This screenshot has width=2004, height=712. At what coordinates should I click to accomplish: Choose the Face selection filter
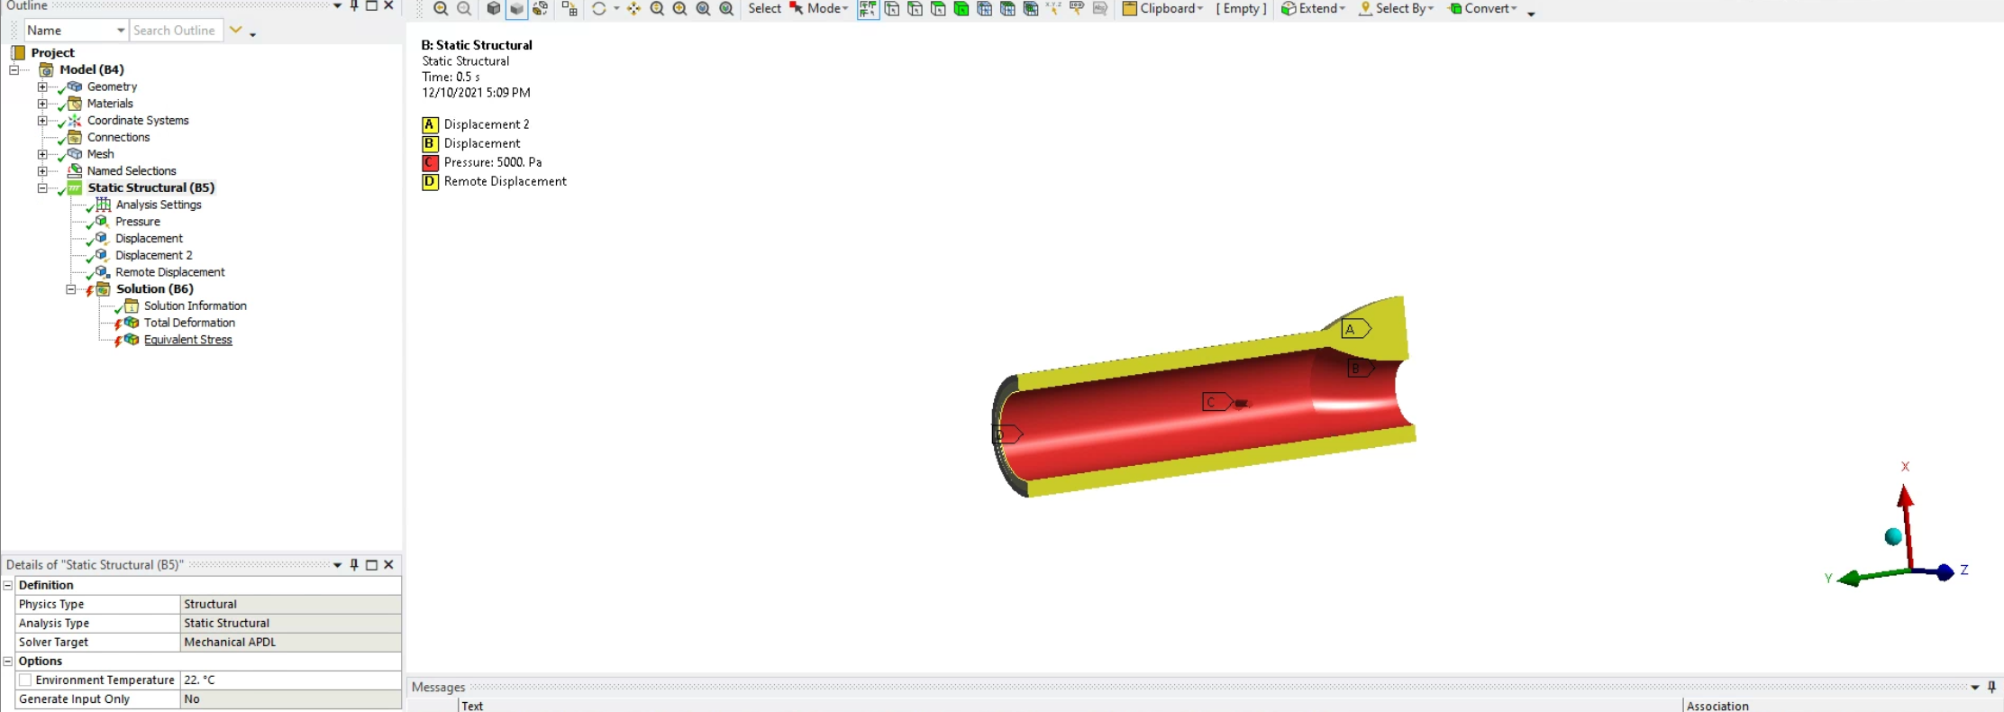pyautogui.click(x=939, y=9)
